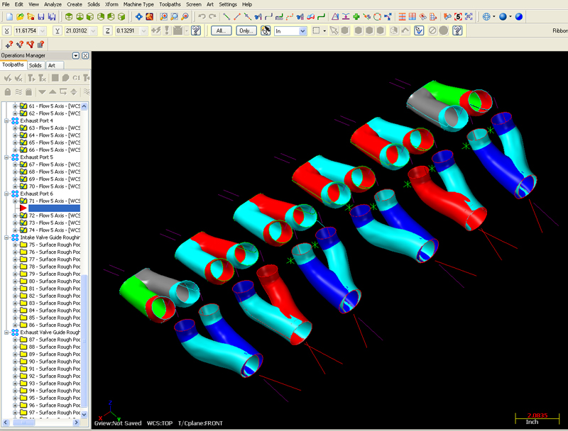568x431 pixels.
Task: Click the All... selection button
Action: 222,31
